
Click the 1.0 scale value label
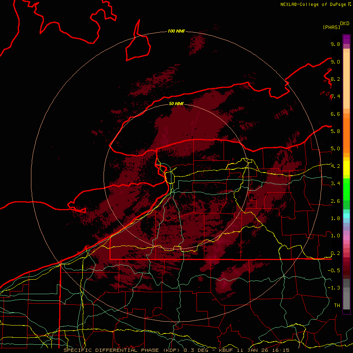click(x=335, y=236)
